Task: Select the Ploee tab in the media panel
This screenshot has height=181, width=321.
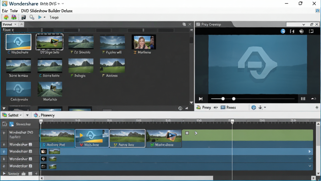Action: pos(8,30)
